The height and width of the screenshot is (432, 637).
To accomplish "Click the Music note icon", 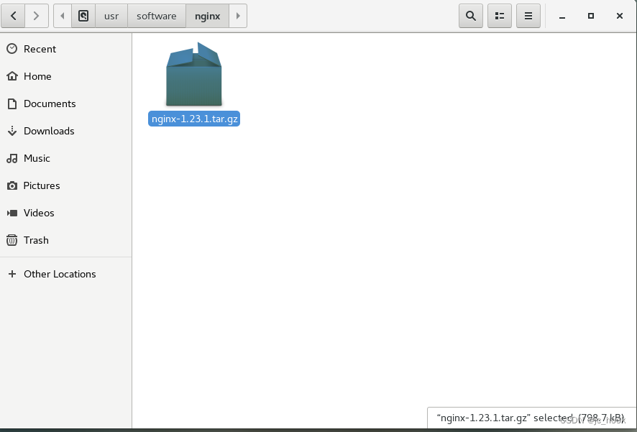I will point(12,158).
